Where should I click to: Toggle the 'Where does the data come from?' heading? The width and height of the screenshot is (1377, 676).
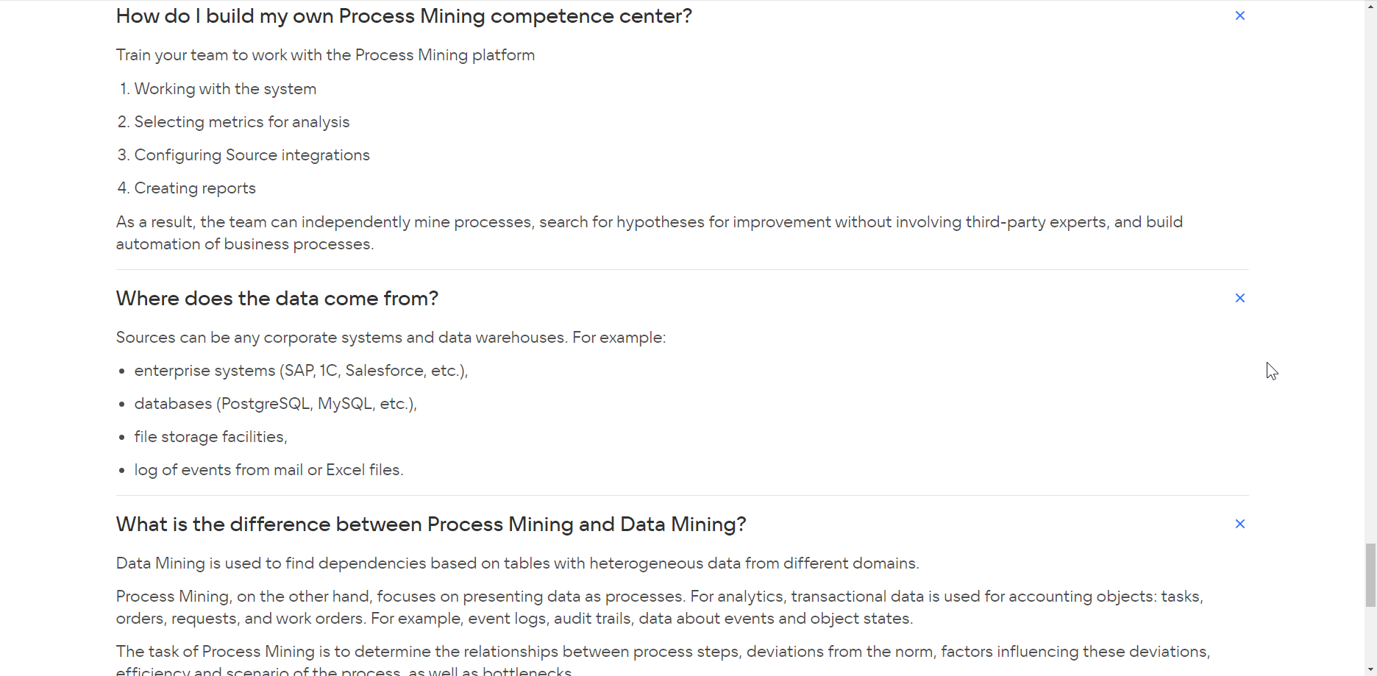point(277,299)
